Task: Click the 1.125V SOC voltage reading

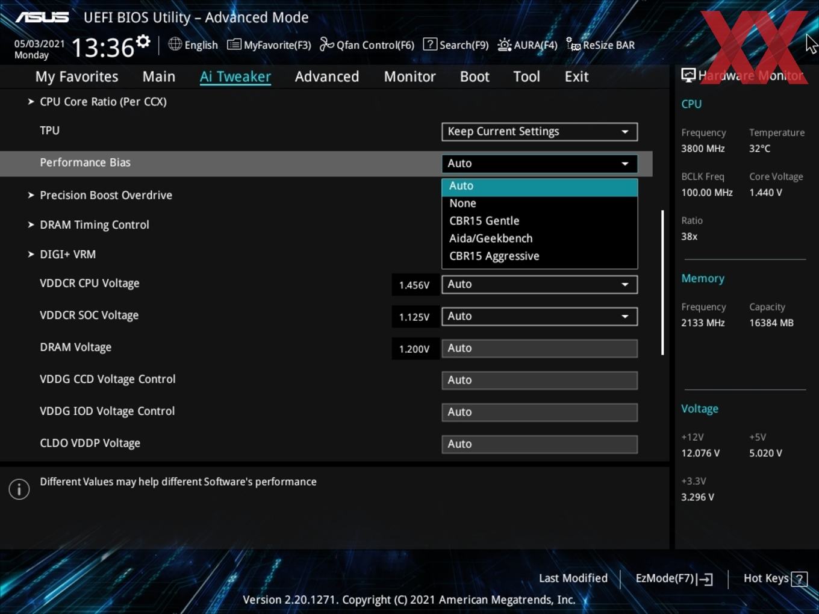Action: coord(414,317)
